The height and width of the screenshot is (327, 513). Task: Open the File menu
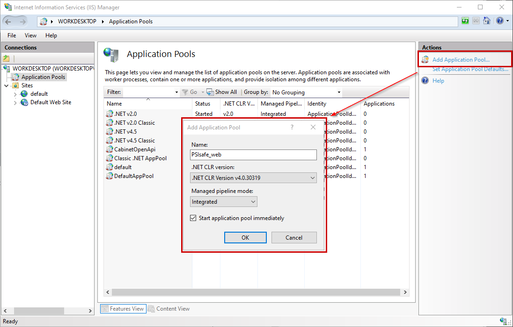point(12,36)
